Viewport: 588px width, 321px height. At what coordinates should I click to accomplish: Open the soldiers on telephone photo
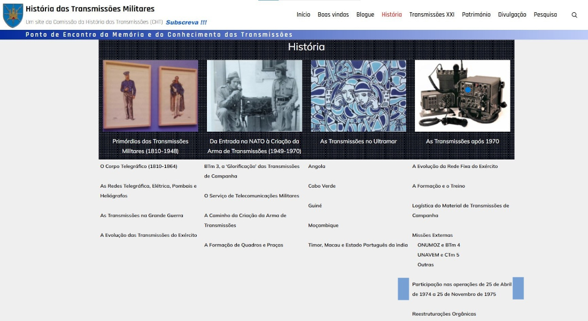pyautogui.click(x=254, y=95)
